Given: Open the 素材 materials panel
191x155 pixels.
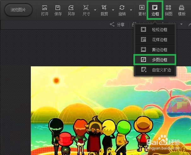Looking at the screenshot, I should [x=142, y=11].
